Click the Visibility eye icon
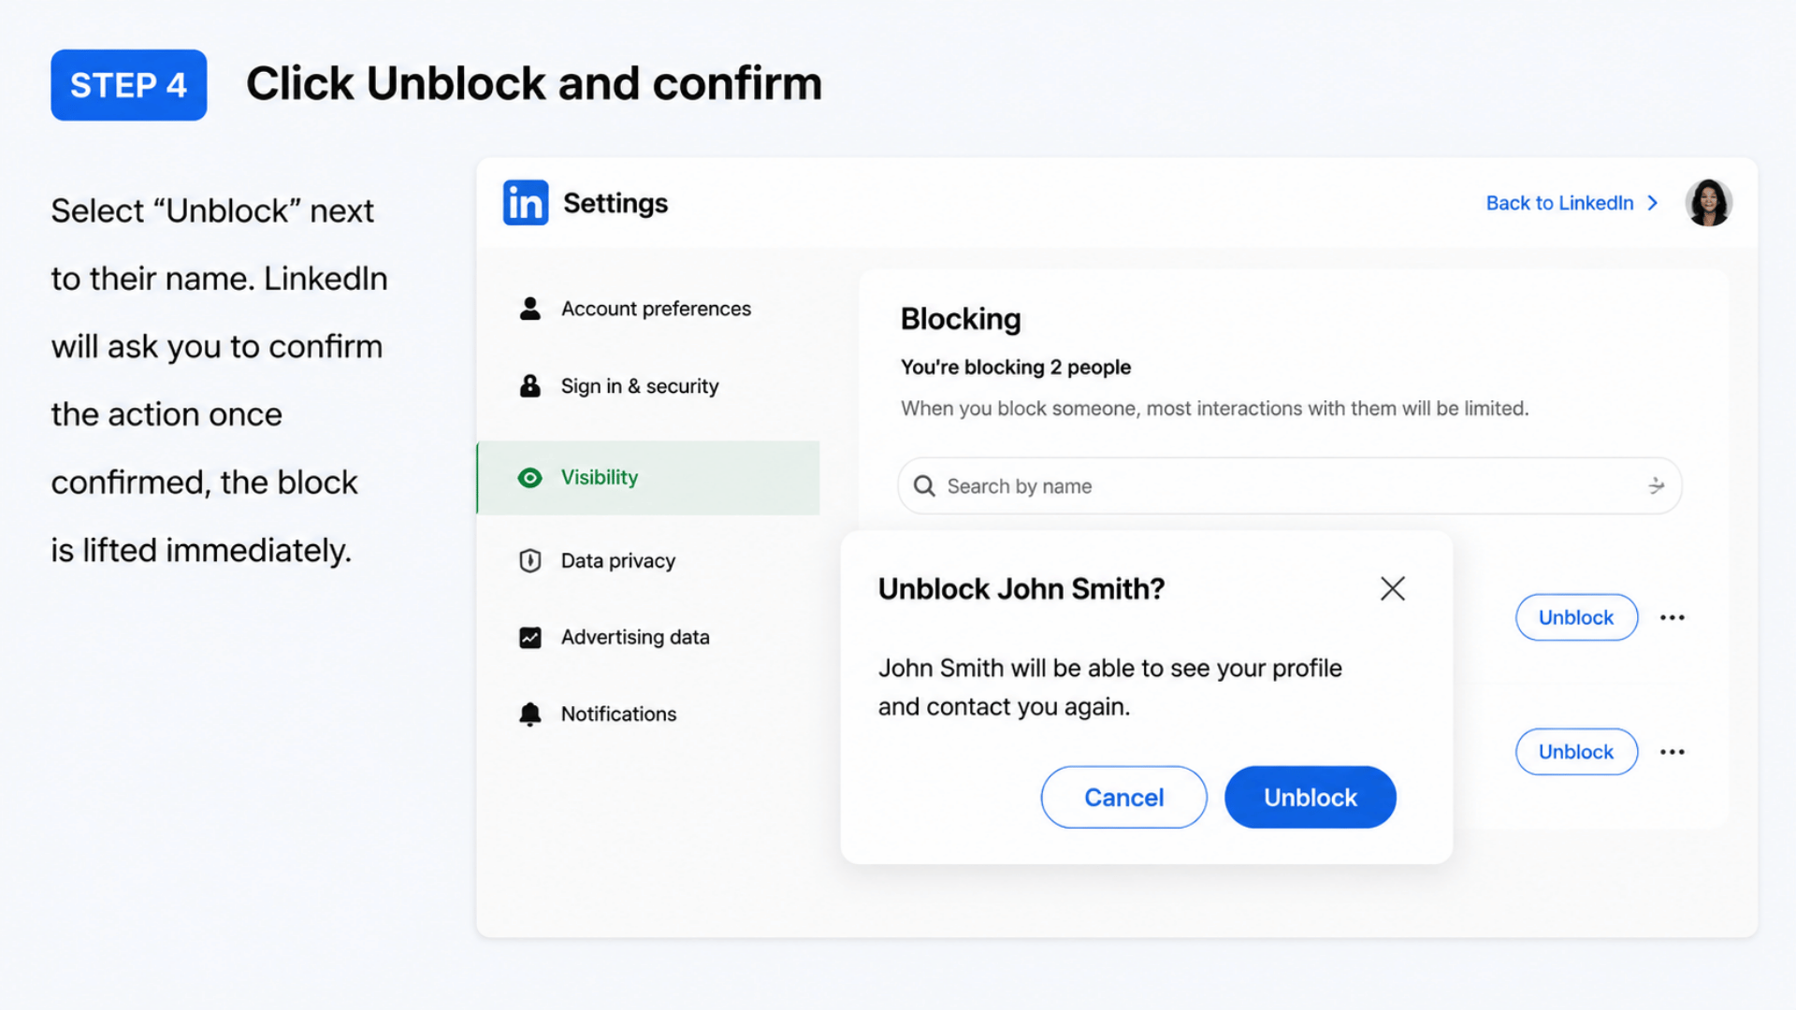Screen dimensions: 1796x1010 point(530,478)
